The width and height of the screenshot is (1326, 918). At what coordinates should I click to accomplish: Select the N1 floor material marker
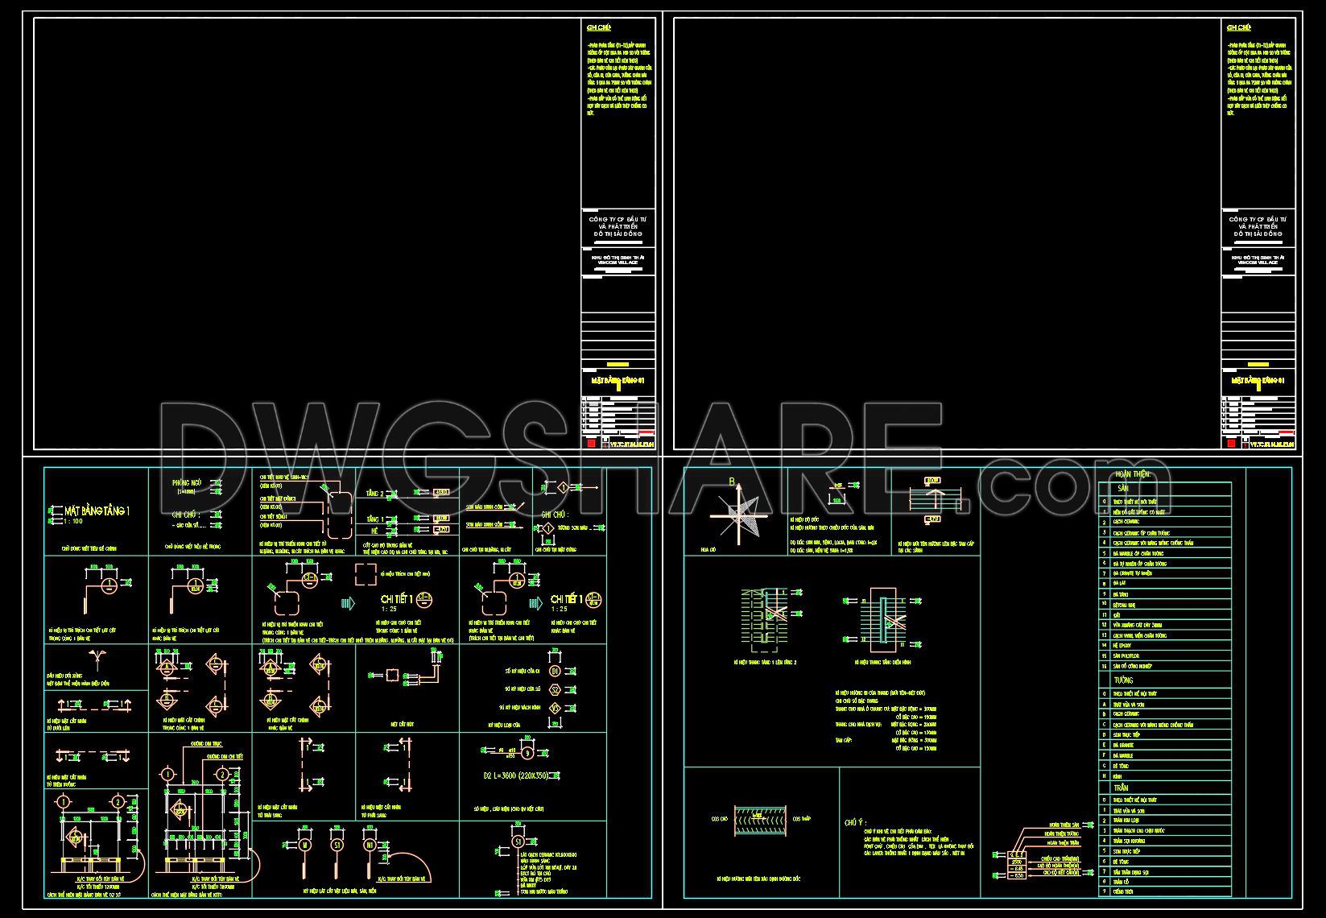(370, 845)
